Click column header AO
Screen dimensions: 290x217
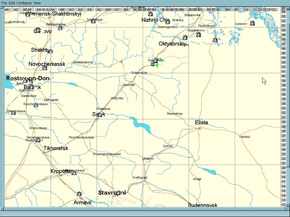71,10
